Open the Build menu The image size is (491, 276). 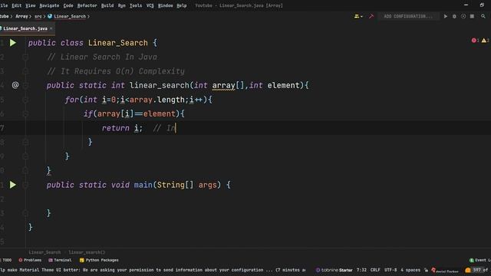tap(107, 5)
